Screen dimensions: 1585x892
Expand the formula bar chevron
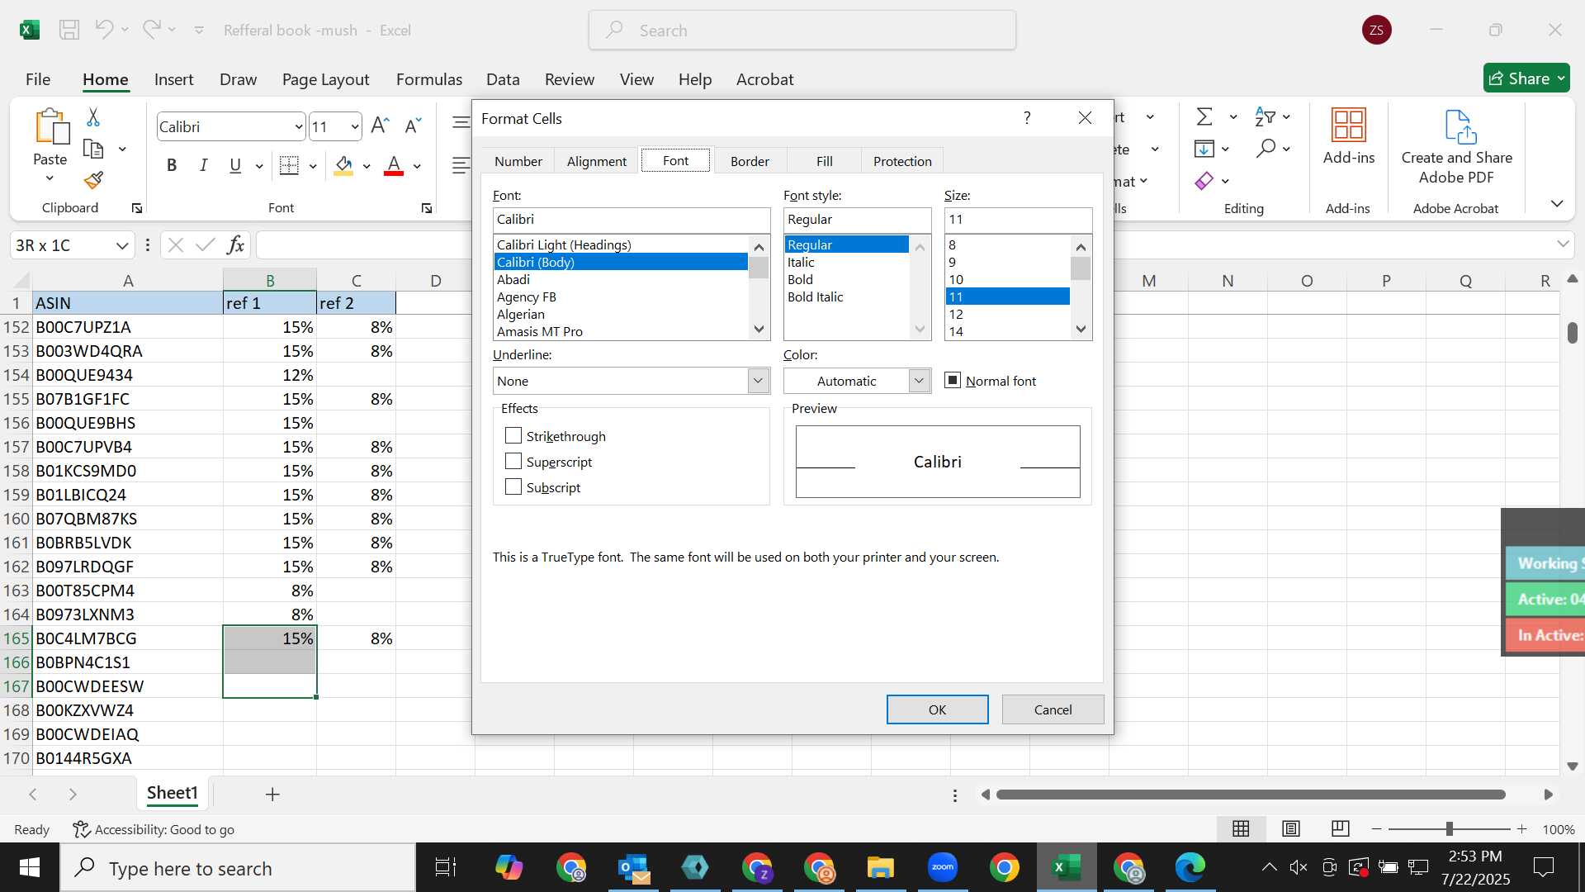1563,244
